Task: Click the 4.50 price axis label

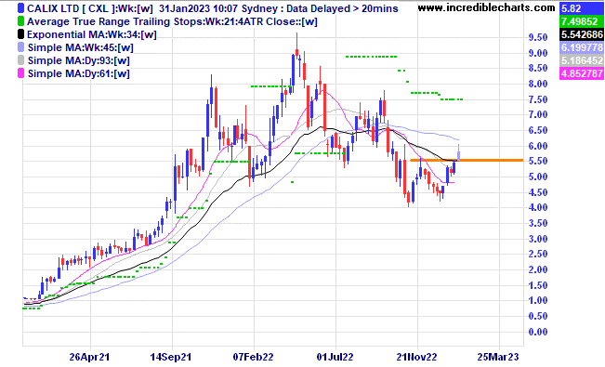Action: (538, 192)
